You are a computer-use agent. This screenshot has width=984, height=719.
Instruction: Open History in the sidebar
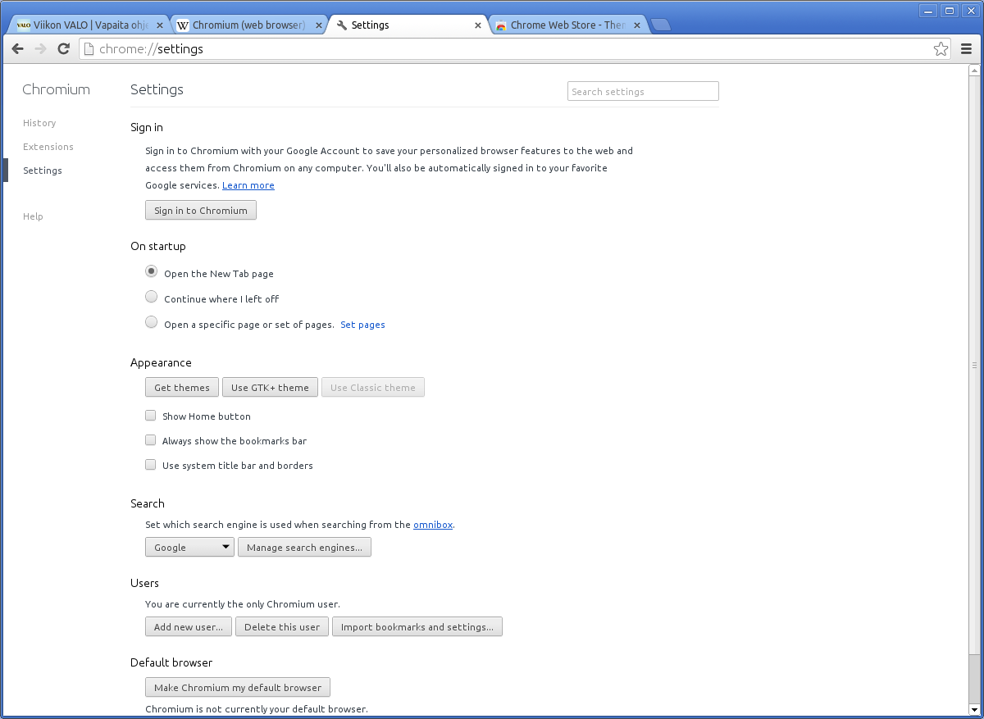[x=39, y=123]
